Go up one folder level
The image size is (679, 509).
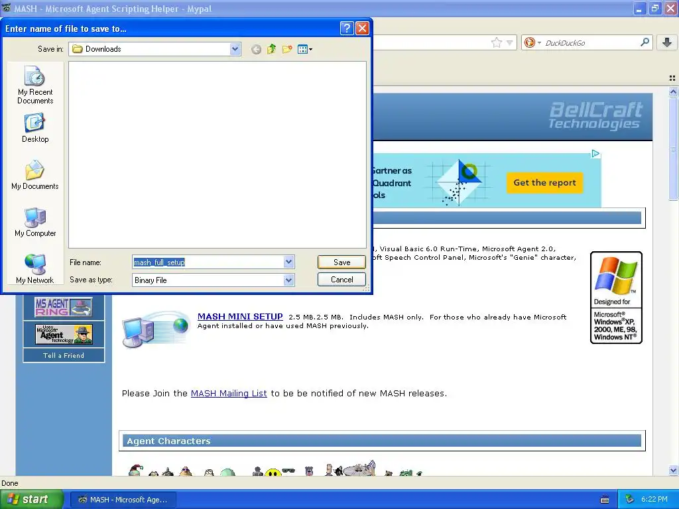tap(271, 49)
